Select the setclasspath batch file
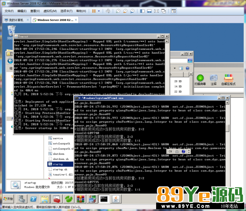This screenshot has height=211, width=246. click(x=59, y=143)
